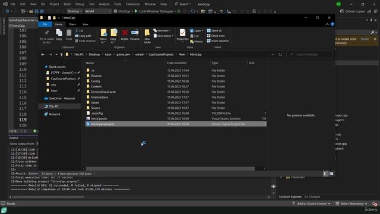
Task: Click Invert selection in ribbon
Action: click(218, 41)
